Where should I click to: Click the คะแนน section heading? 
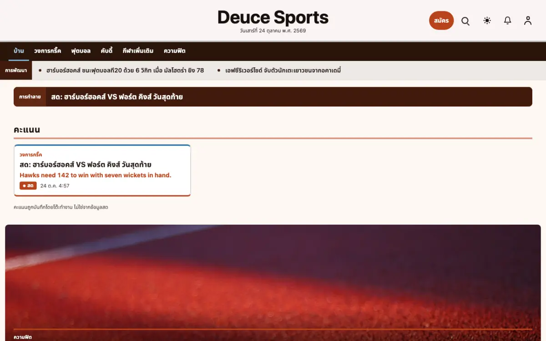tap(27, 130)
